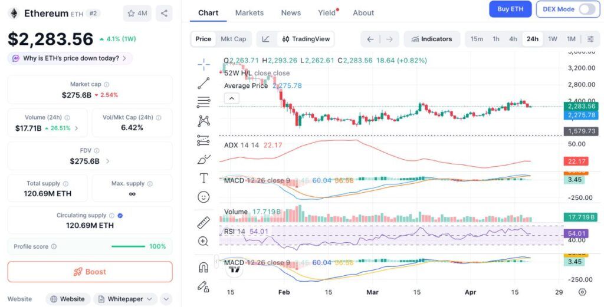The width and height of the screenshot is (604, 307).
Task: Collapse the indicator legend chevron
Action: [x=231, y=98]
